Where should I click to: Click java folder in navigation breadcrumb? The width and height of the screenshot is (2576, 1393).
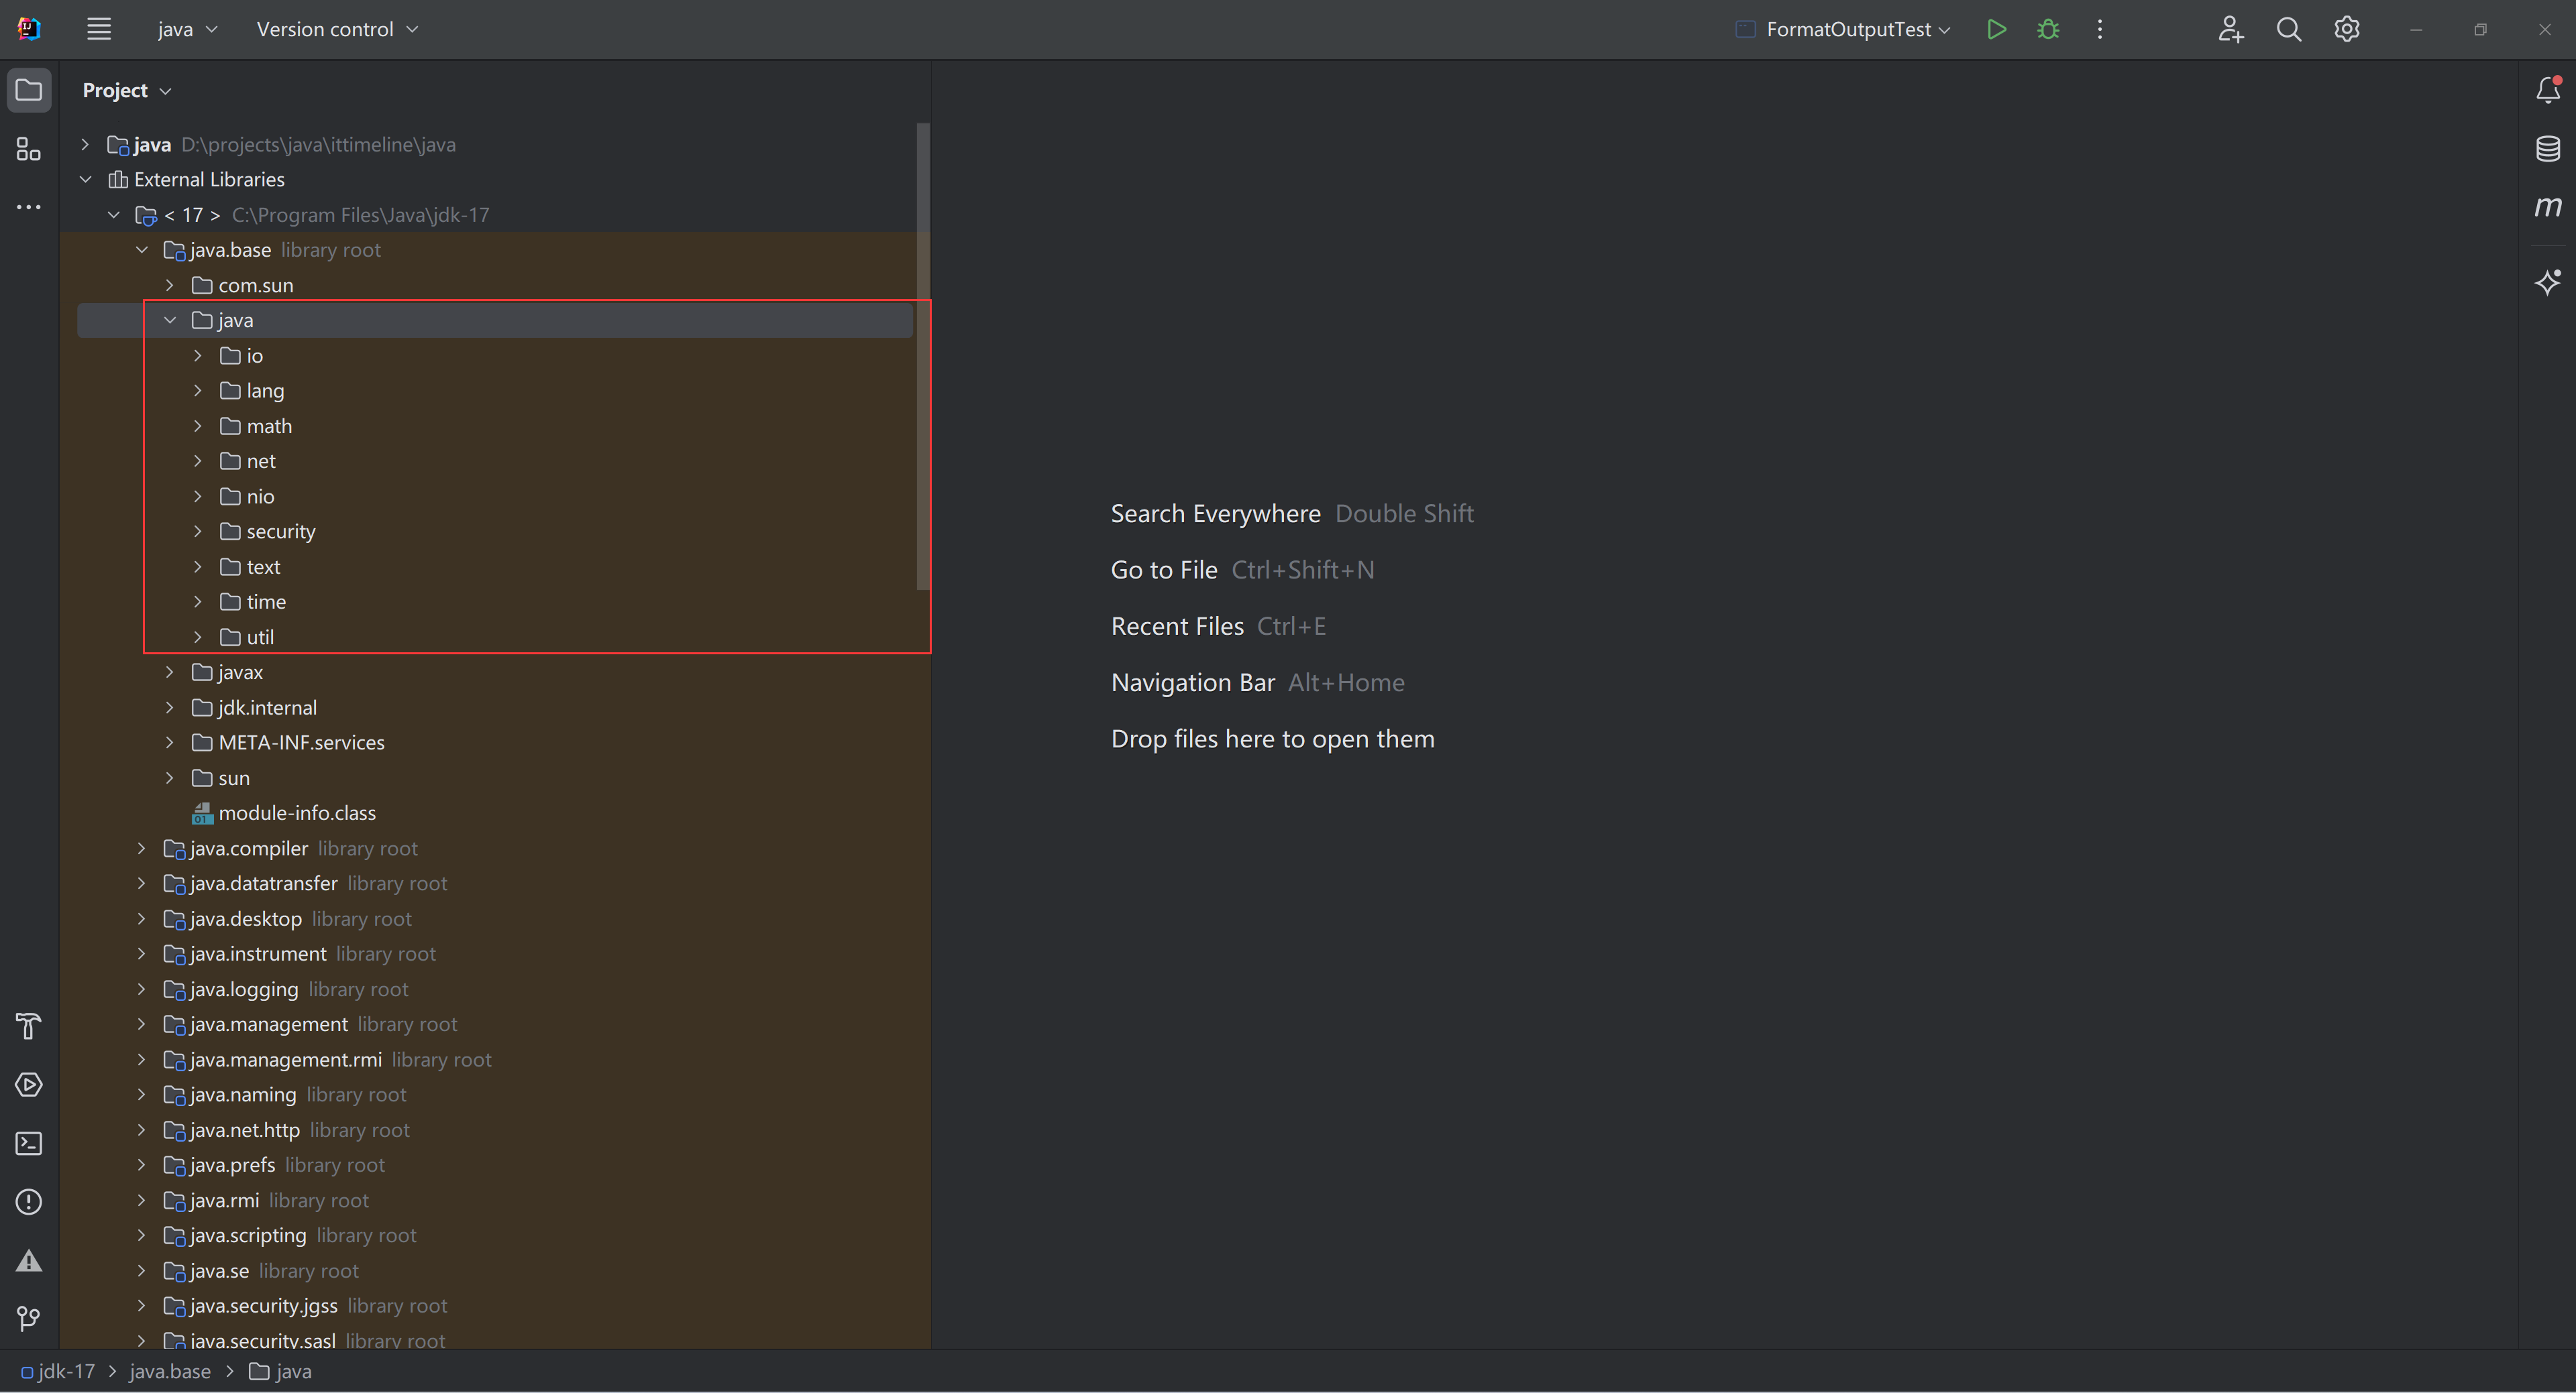click(281, 1372)
